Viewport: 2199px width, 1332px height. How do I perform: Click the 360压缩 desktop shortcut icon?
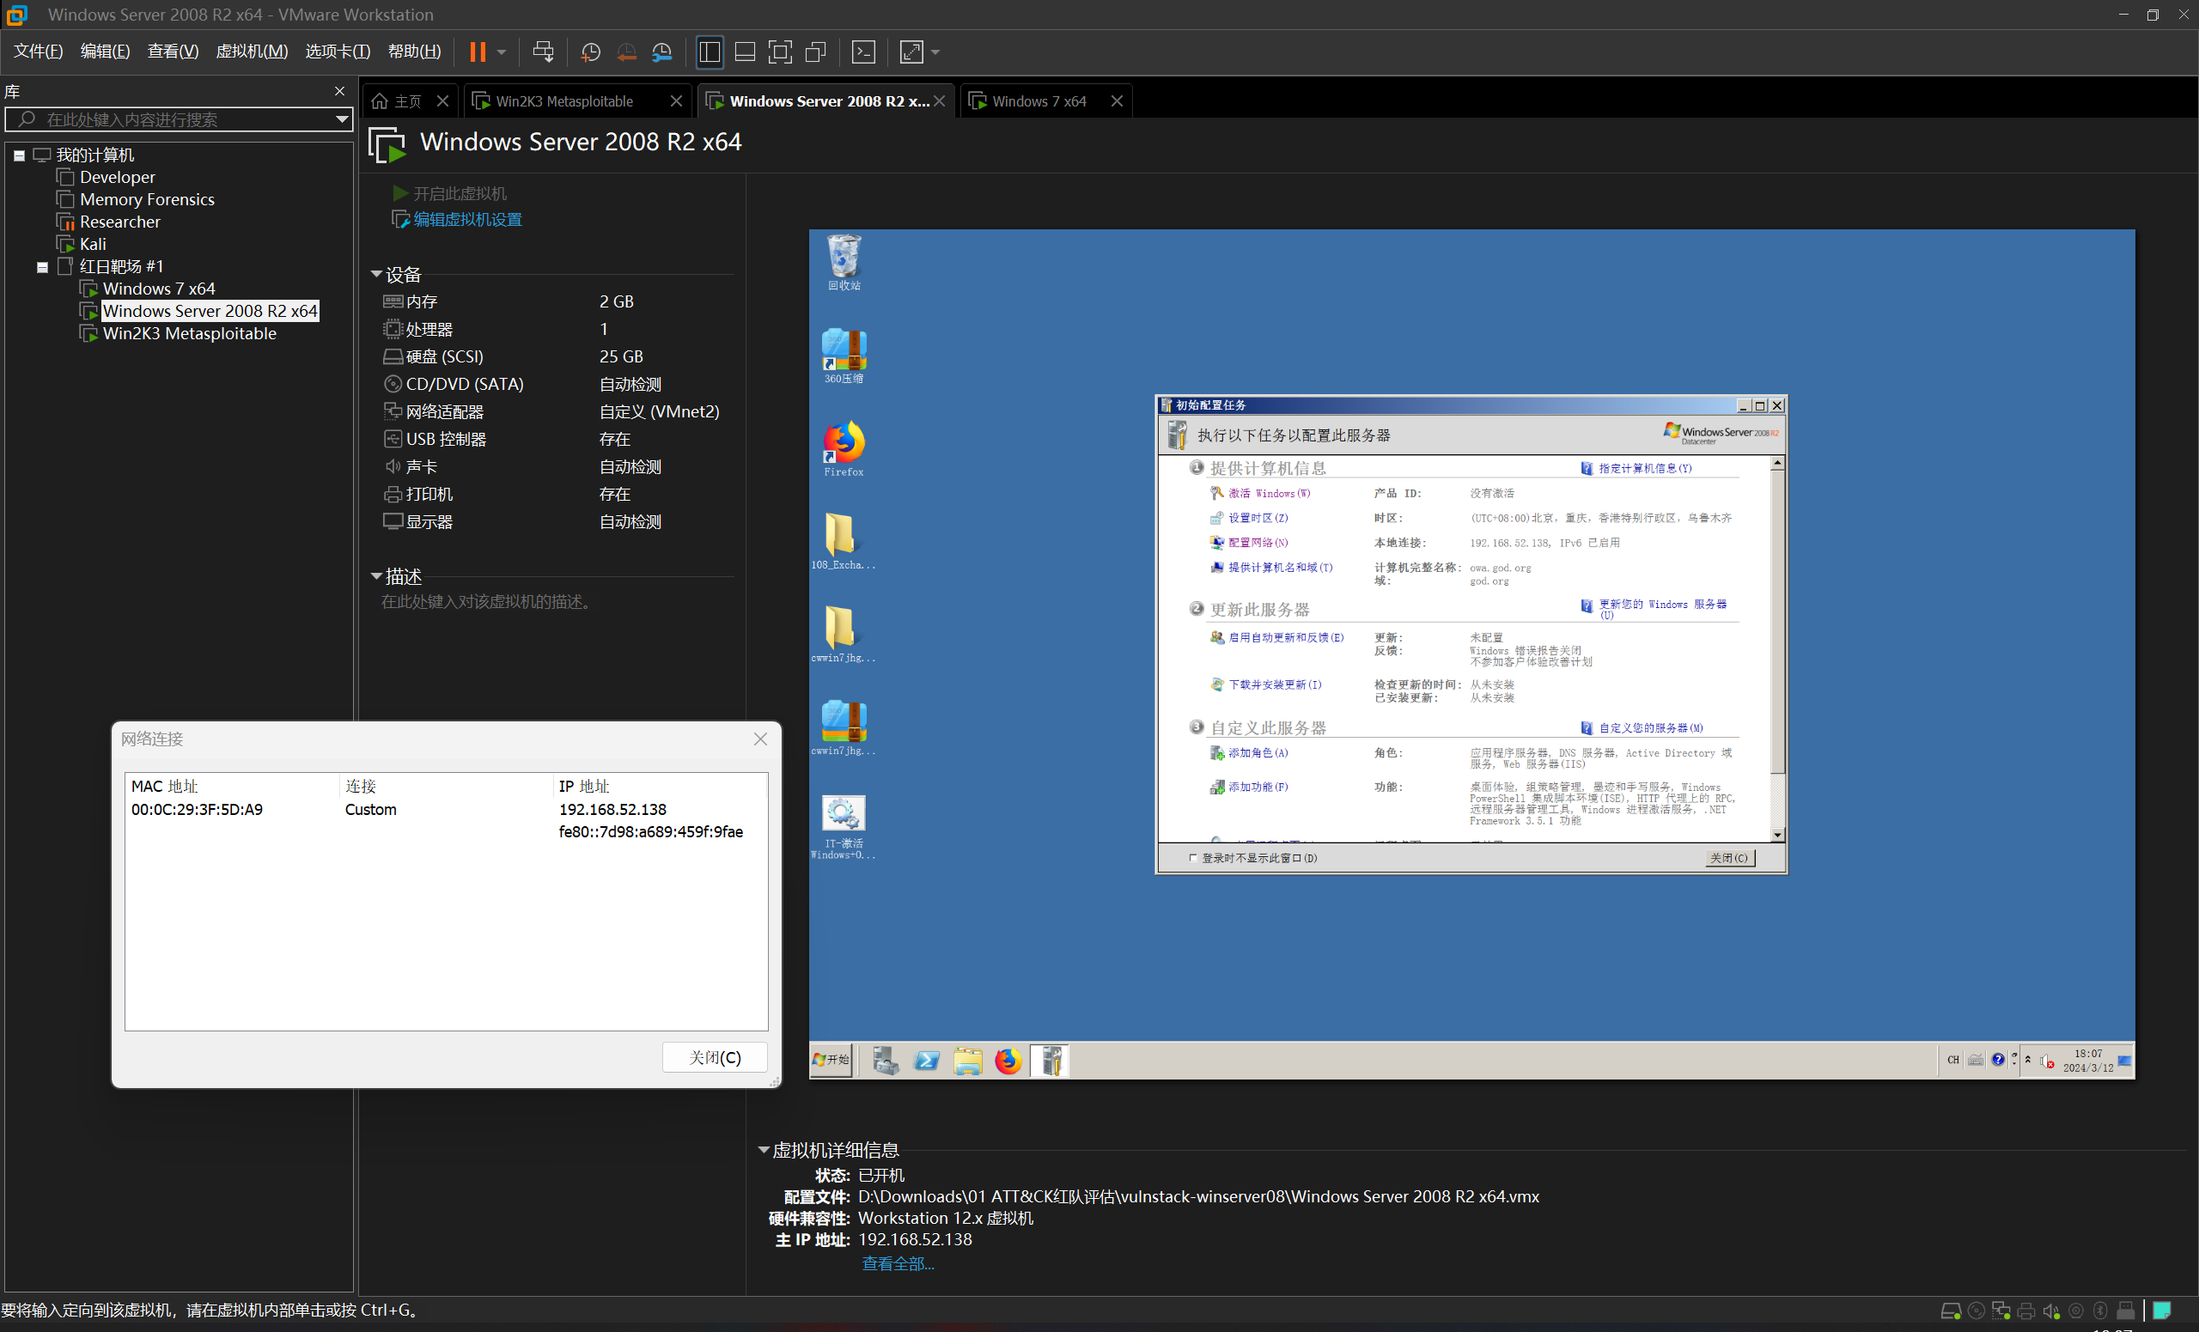point(844,355)
